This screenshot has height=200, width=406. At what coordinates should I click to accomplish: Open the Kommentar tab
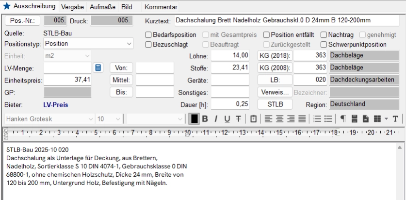tap(161, 7)
